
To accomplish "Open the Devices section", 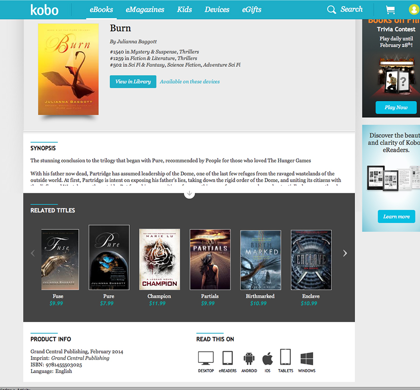I will 217,10.
